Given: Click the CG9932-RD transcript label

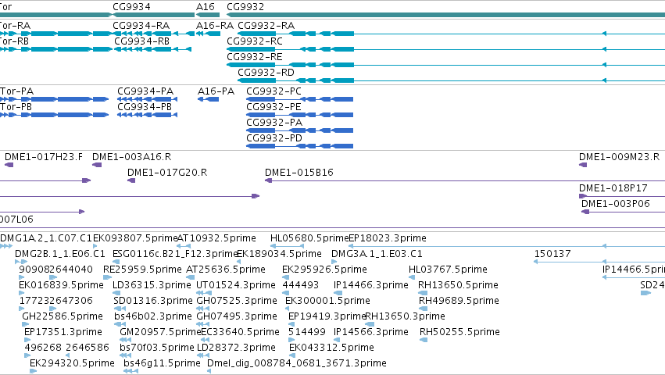Looking at the screenshot, I should click(266, 73).
